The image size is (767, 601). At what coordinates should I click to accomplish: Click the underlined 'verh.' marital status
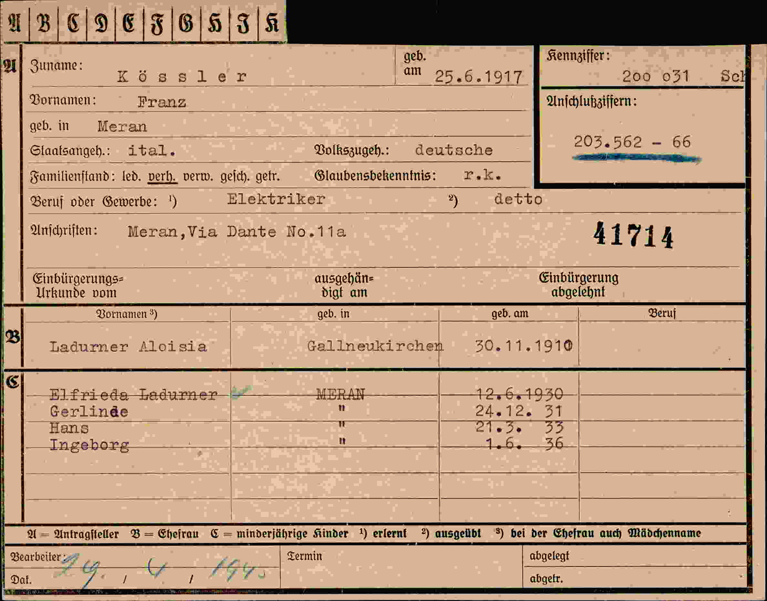(162, 176)
